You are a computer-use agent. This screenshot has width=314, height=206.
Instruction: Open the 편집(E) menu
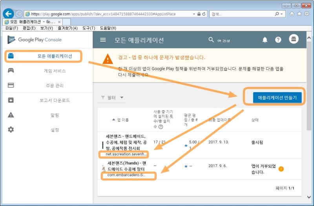point(29,28)
